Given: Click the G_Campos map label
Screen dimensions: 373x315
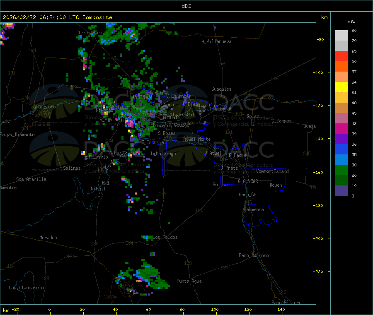Looking at the screenshot, I should click(282, 121).
